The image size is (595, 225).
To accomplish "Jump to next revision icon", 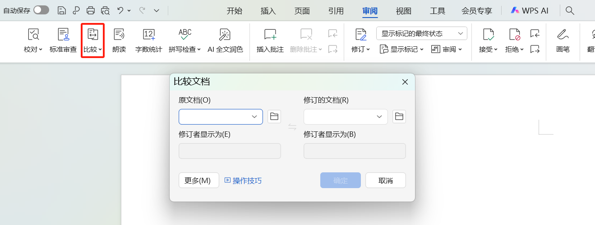I will 535,49.
